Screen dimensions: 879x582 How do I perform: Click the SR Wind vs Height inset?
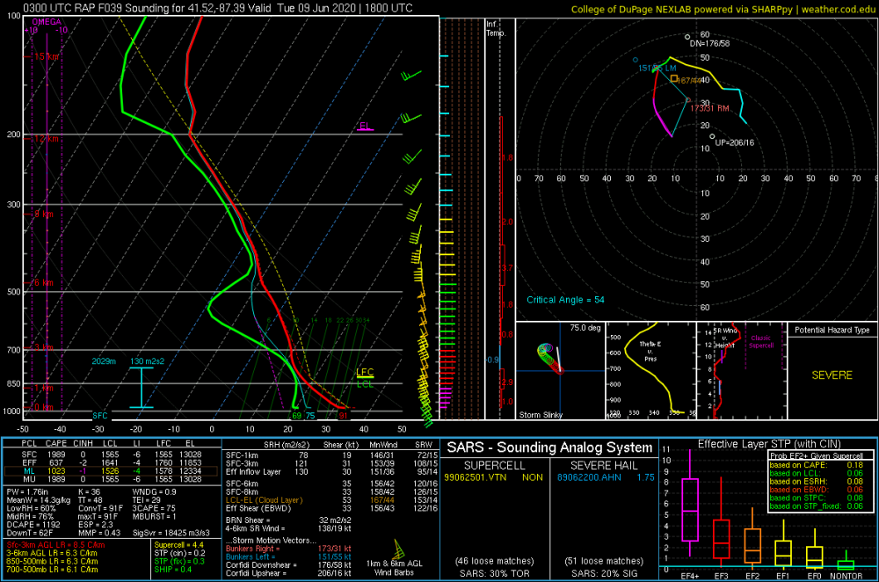tap(742, 371)
